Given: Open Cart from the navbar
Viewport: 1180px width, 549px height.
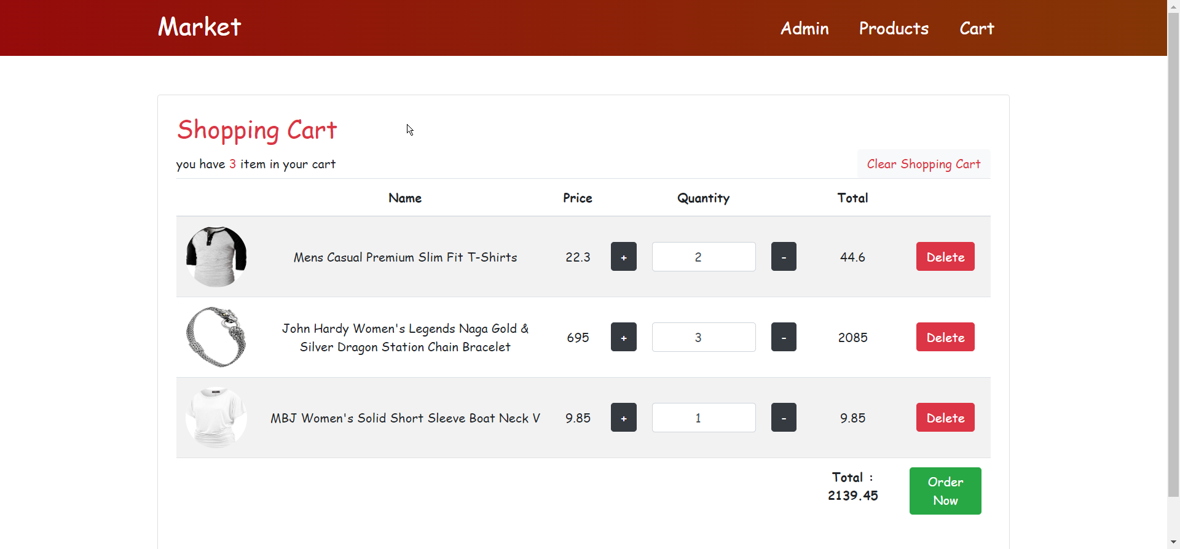Looking at the screenshot, I should 977,28.
